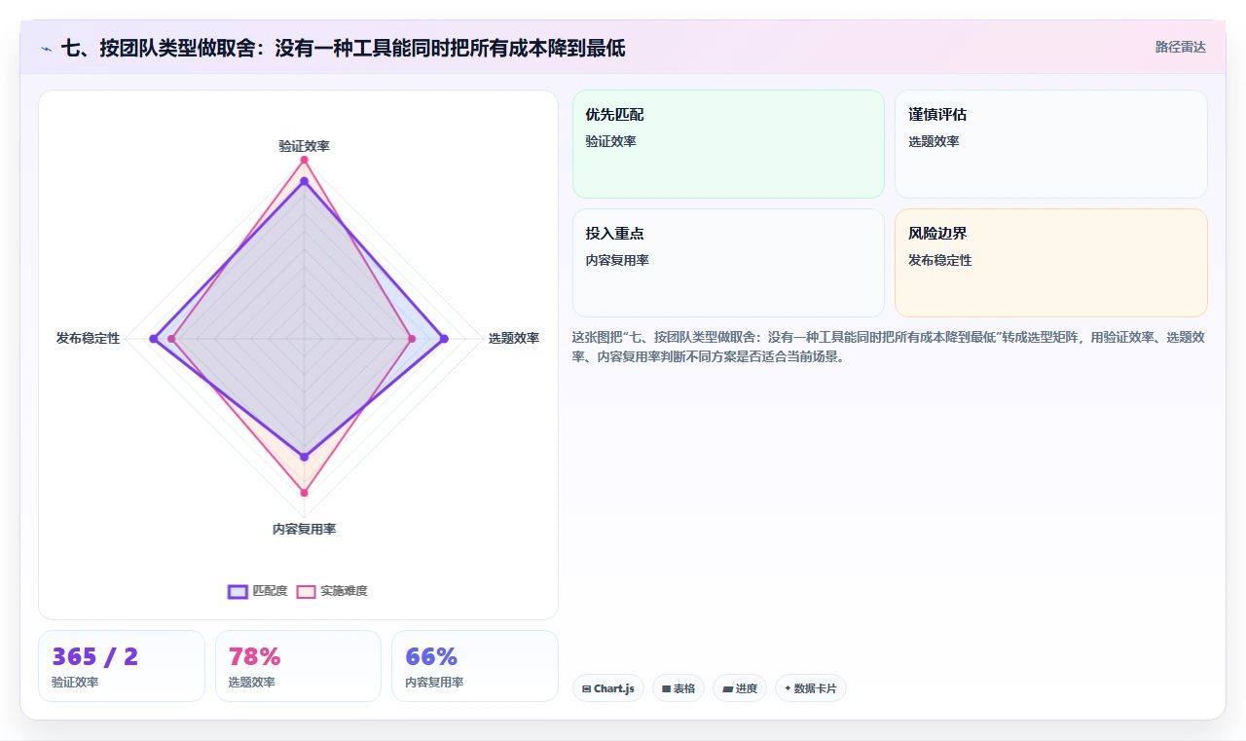Open the 风险边界 card
The width and height of the screenshot is (1246, 741).
[1051, 263]
